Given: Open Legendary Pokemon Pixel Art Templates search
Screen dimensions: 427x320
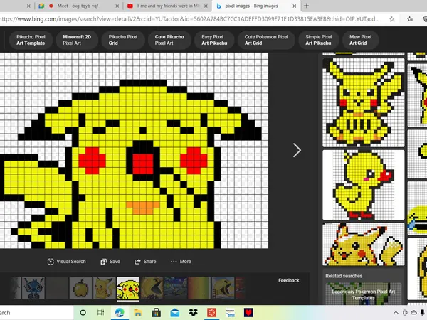Looking at the screenshot, I should click(x=363, y=294).
